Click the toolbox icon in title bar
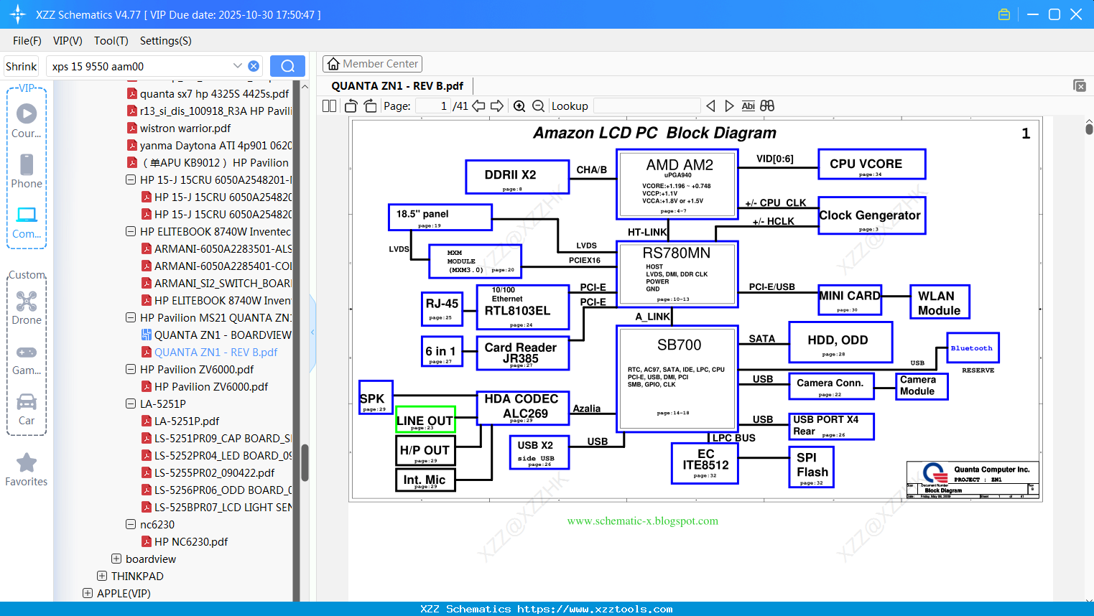This screenshot has height=616, width=1094. (x=1004, y=14)
